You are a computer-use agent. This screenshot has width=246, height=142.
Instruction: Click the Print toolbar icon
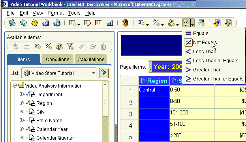[x=46, y=23]
